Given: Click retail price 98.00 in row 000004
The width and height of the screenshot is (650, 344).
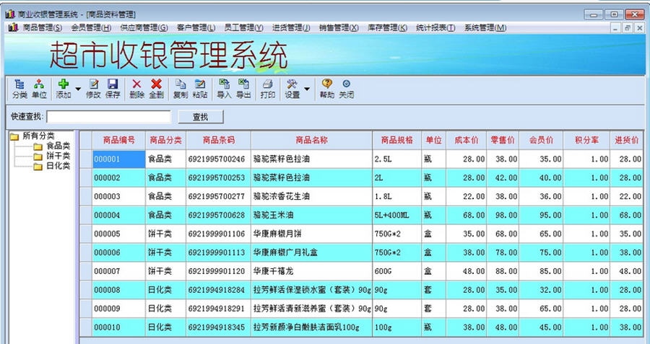Looking at the screenshot, I should pyautogui.click(x=503, y=215).
